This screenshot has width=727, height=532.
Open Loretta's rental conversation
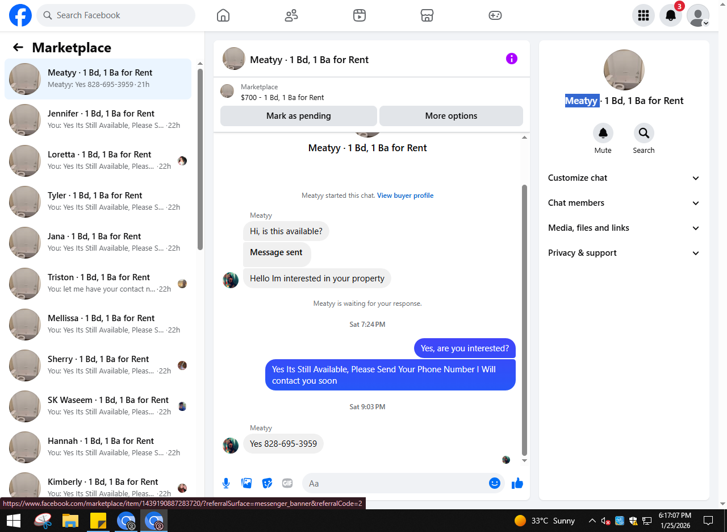click(x=98, y=161)
